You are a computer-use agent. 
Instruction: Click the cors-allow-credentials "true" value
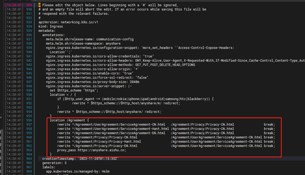point(148,56)
